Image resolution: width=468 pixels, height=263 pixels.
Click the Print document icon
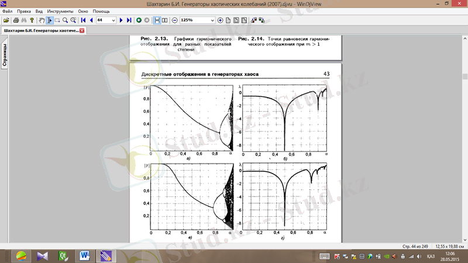(x=15, y=20)
